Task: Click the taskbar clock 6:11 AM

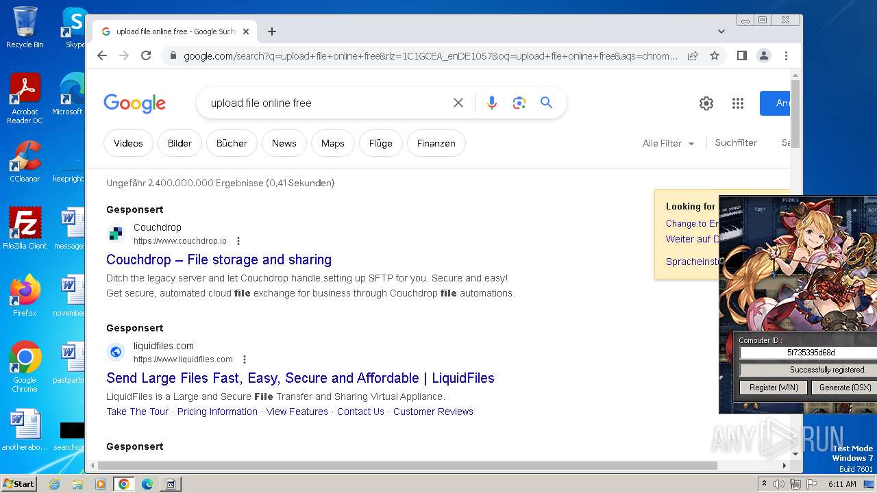Action: click(x=842, y=484)
